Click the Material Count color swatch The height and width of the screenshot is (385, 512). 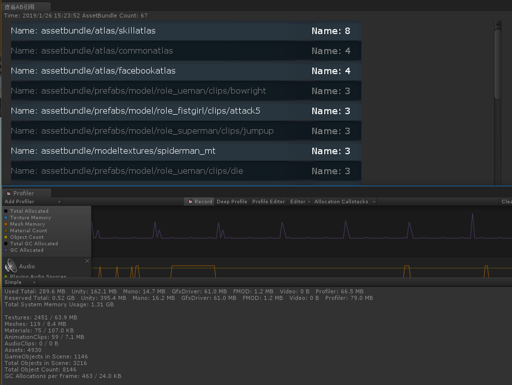point(6,231)
